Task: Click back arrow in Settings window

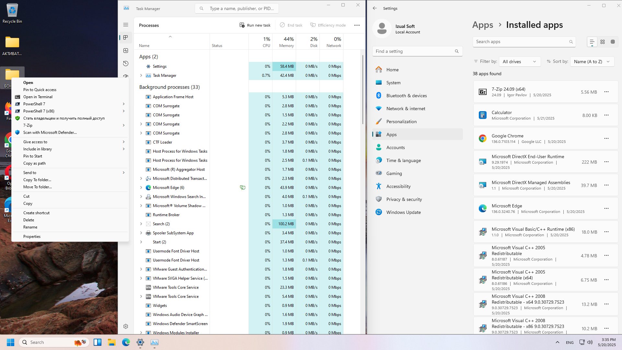Action: coord(375,8)
